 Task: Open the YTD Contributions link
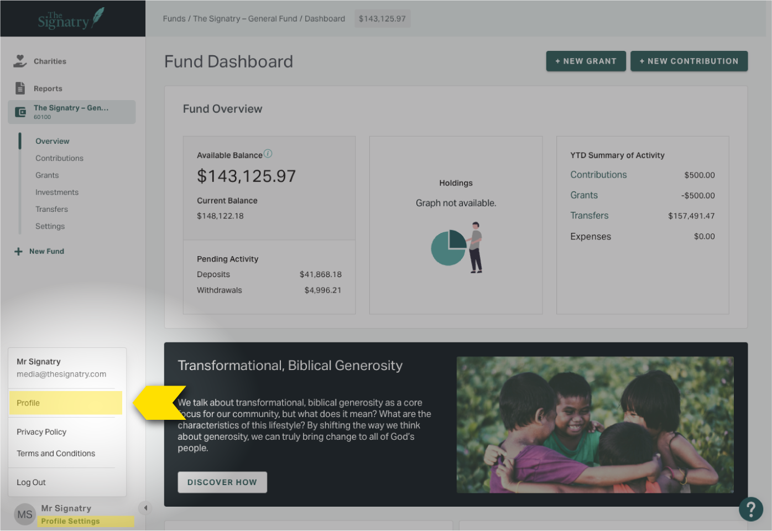click(x=598, y=175)
